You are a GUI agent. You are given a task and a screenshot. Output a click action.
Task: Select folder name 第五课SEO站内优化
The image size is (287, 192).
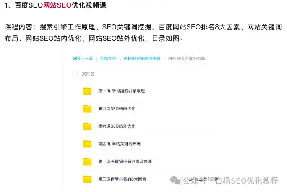[117, 109]
